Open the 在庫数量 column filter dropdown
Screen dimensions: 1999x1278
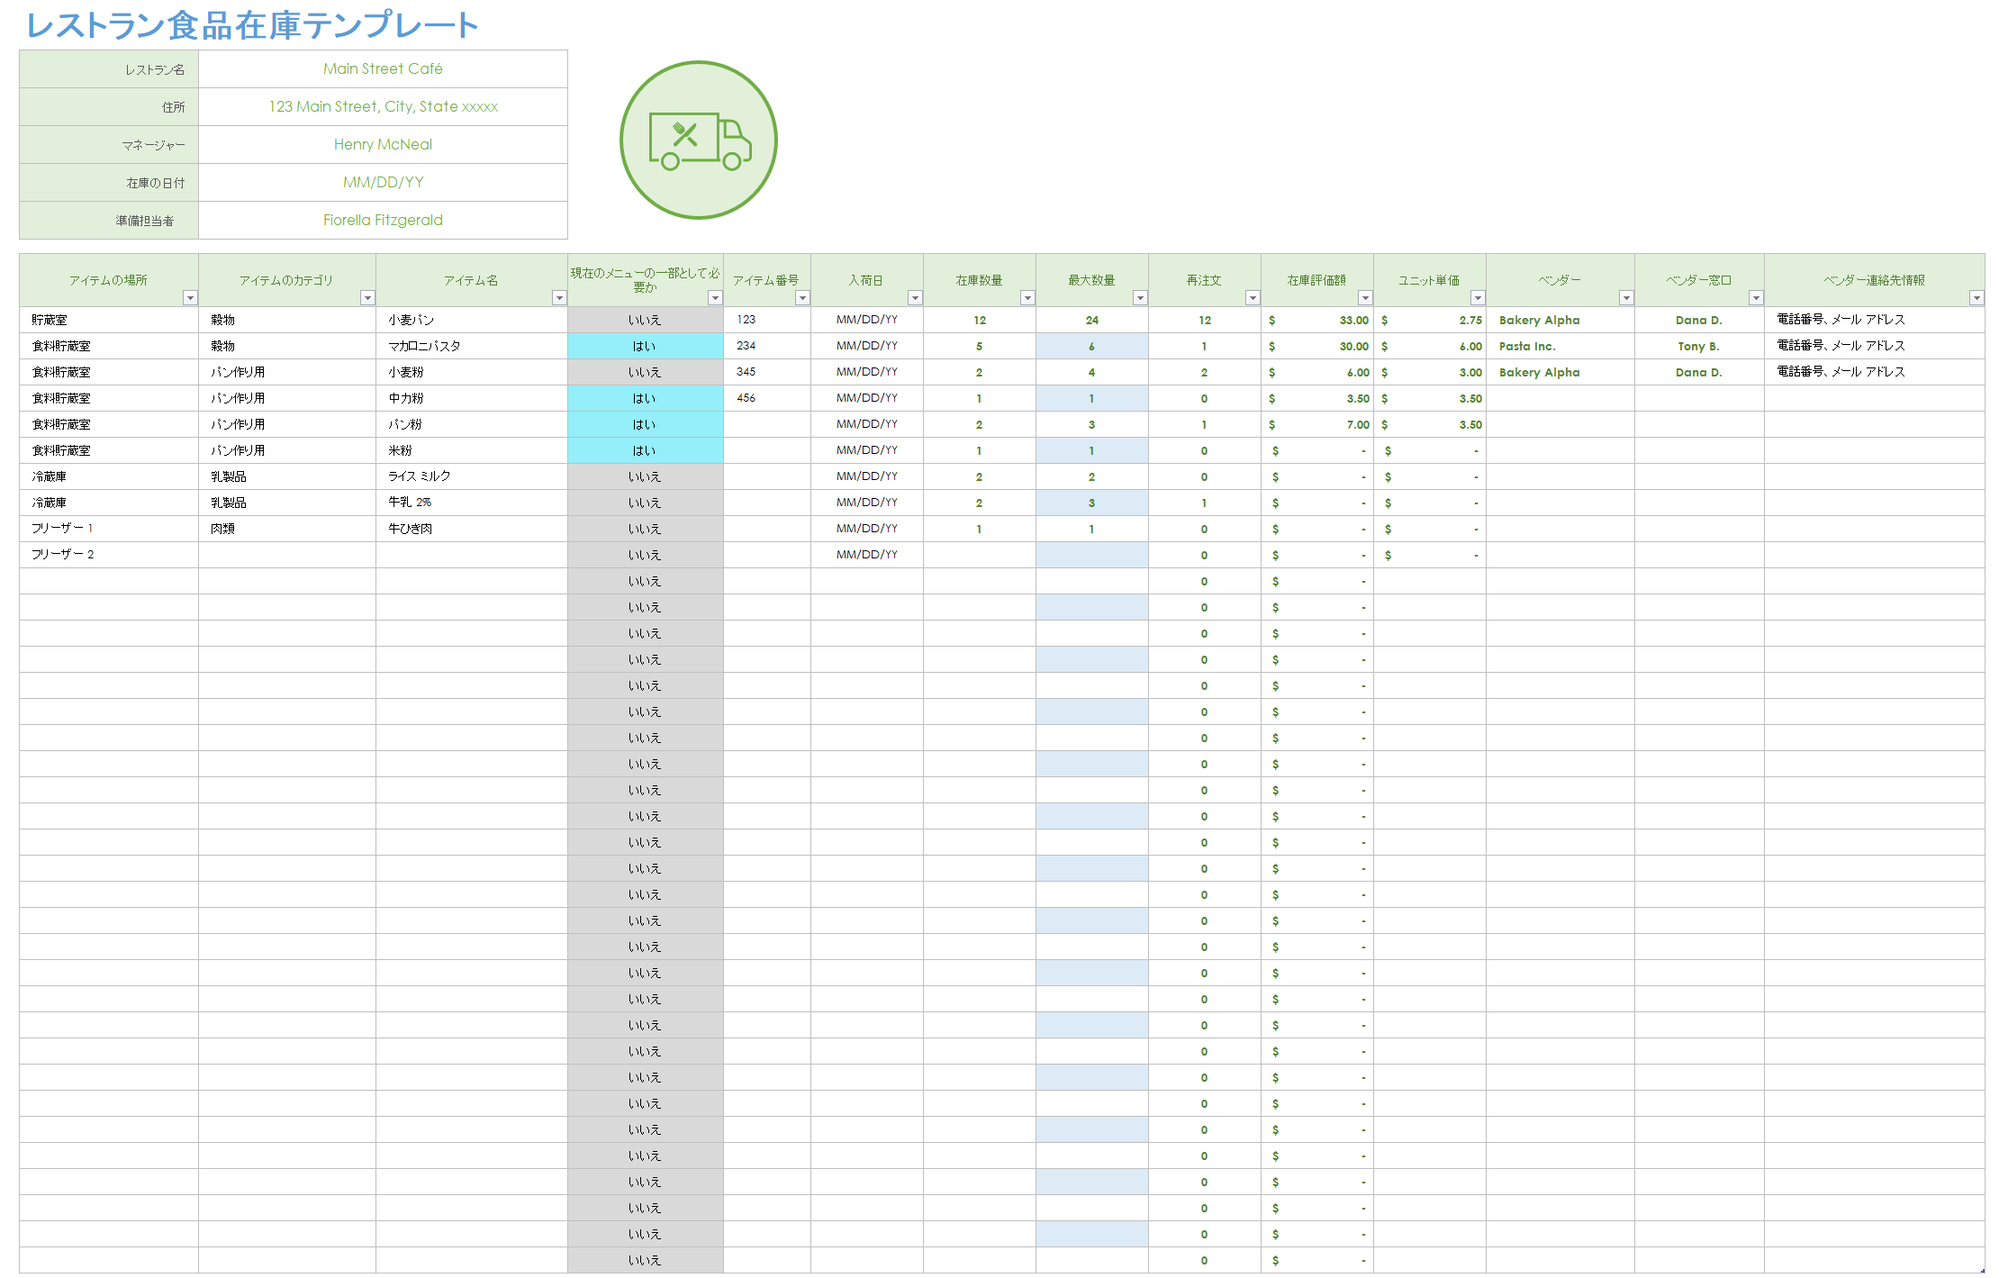tap(1027, 298)
